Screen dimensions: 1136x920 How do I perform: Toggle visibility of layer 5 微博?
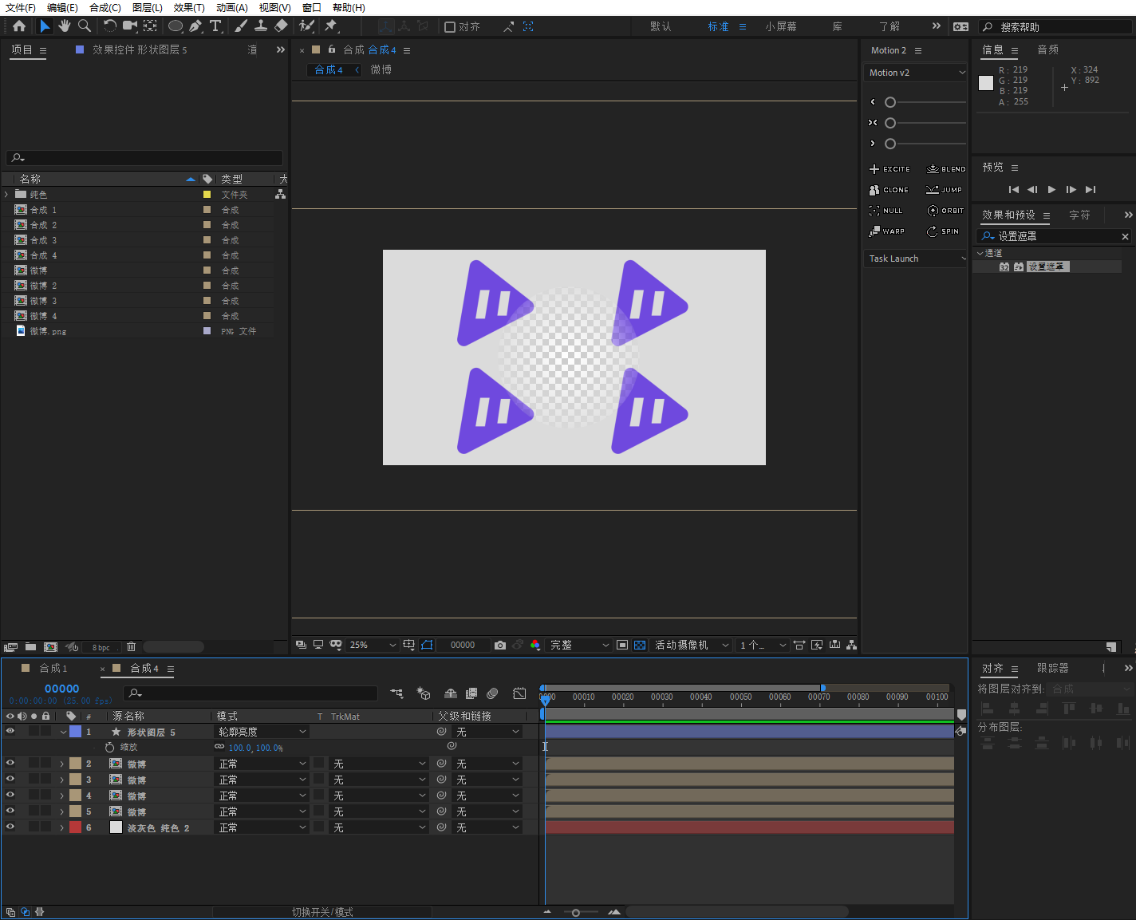click(x=10, y=811)
